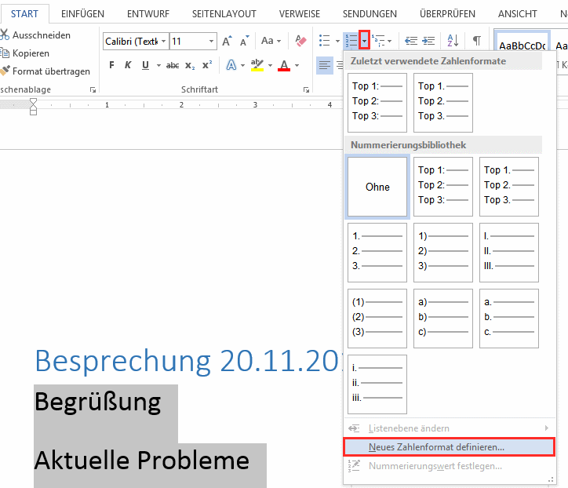568x488 pixels.
Task: Toggle underline with the U button
Action: (145, 65)
